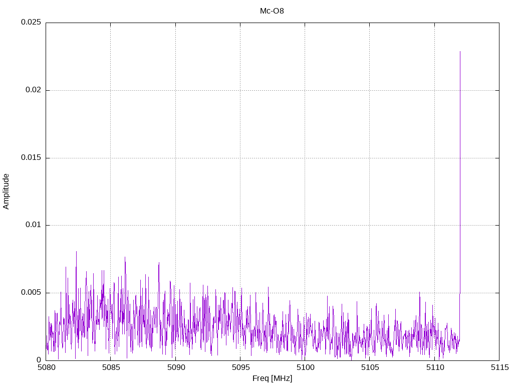Click the 0.015 y-axis tick label
513x385 pixels.
click(x=31, y=158)
